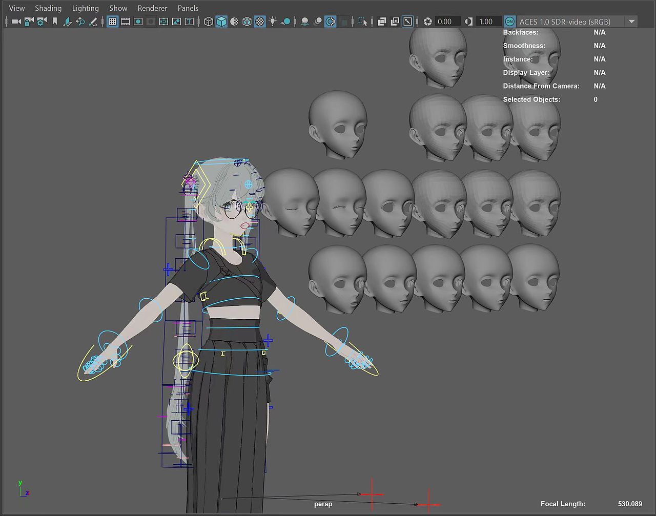Toggle the viewport Shadows icon

tap(285, 22)
